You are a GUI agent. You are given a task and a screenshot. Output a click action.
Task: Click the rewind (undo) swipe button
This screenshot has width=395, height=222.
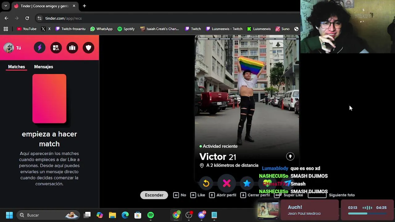pyautogui.click(x=206, y=184)
